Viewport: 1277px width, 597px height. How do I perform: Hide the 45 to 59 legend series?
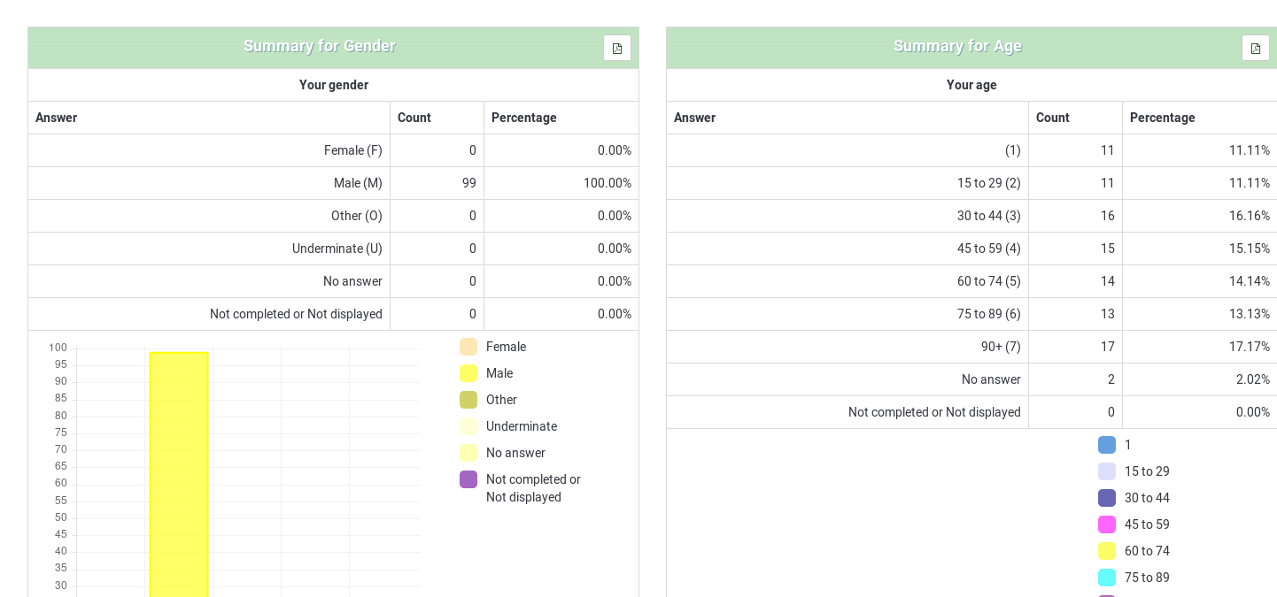tap(1107, 524)
